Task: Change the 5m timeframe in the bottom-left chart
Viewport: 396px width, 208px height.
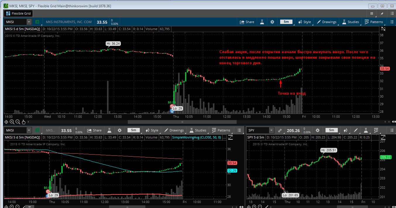Action: tap(133, 130)
